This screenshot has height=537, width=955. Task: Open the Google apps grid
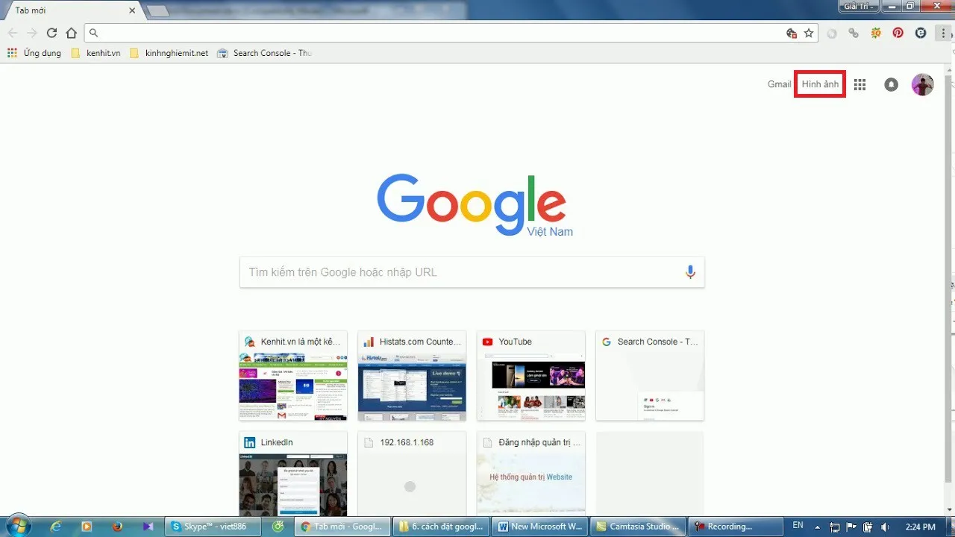pos(859,84)
